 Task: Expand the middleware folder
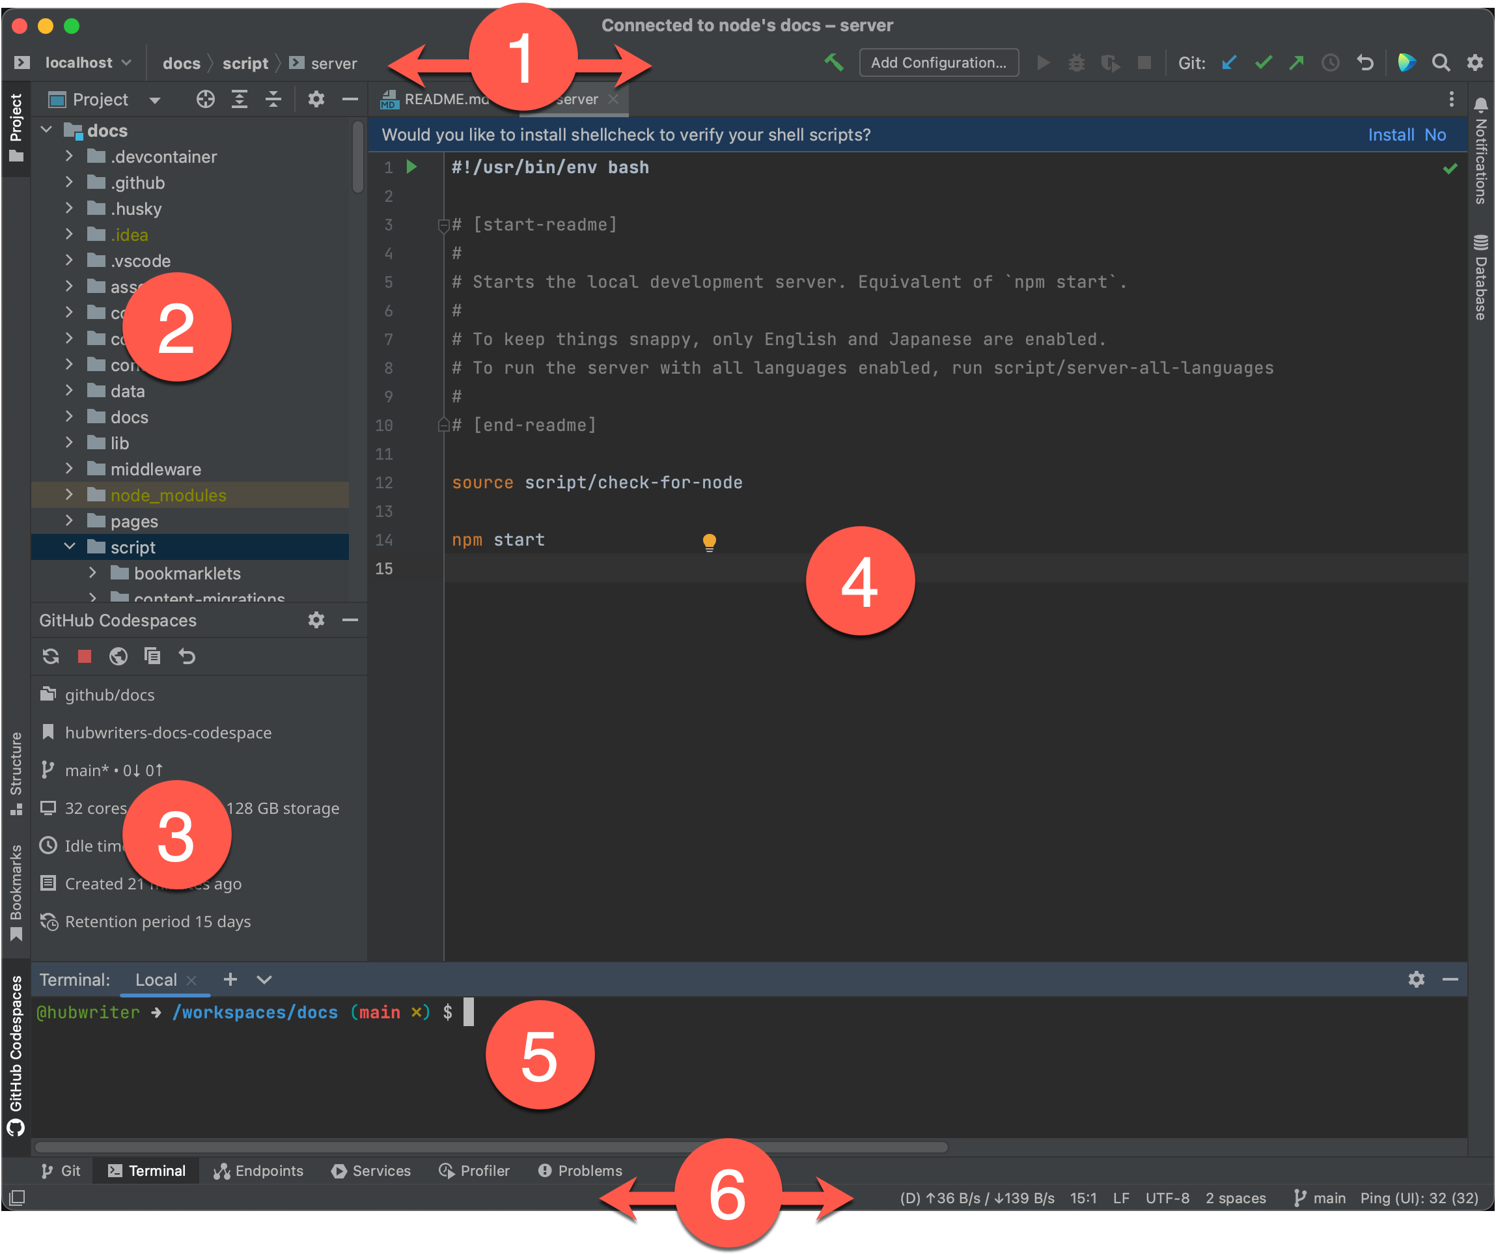coord(69,469)
